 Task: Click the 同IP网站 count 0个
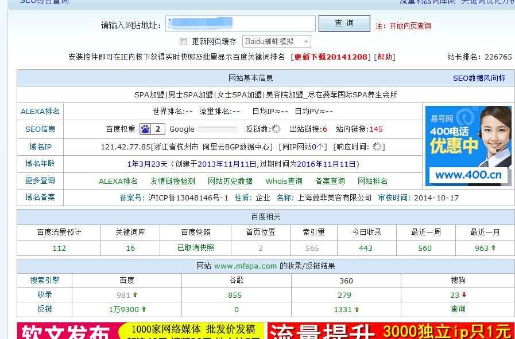317,147
